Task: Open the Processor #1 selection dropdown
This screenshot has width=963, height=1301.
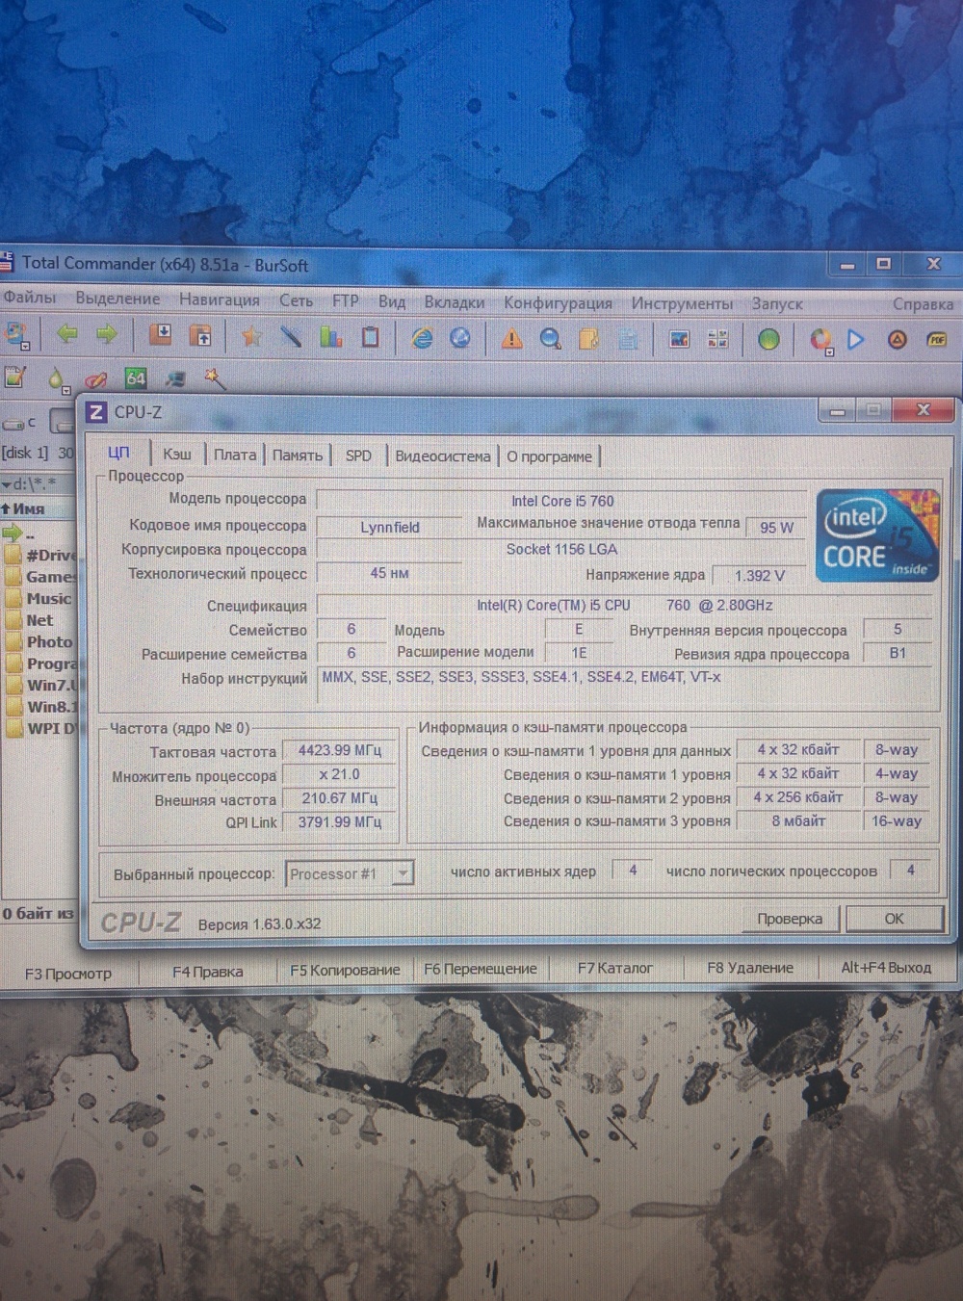Action: click(x=351, y=873)
